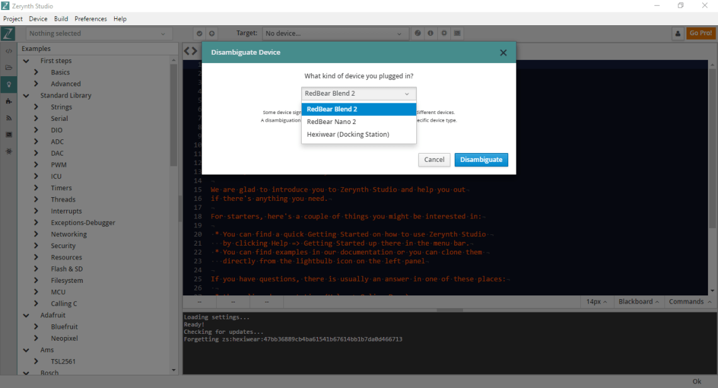The image size is (718, 388).
Task: Choose RedBear Blend 2 from list
Action: 358,109
